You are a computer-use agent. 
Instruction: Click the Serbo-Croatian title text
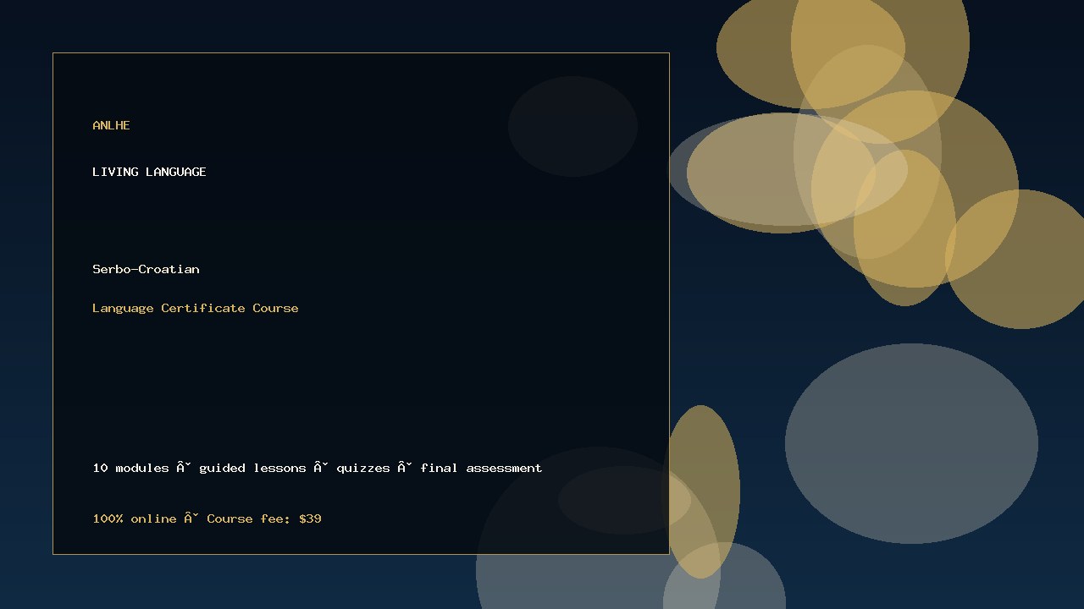tap(146, 269)
